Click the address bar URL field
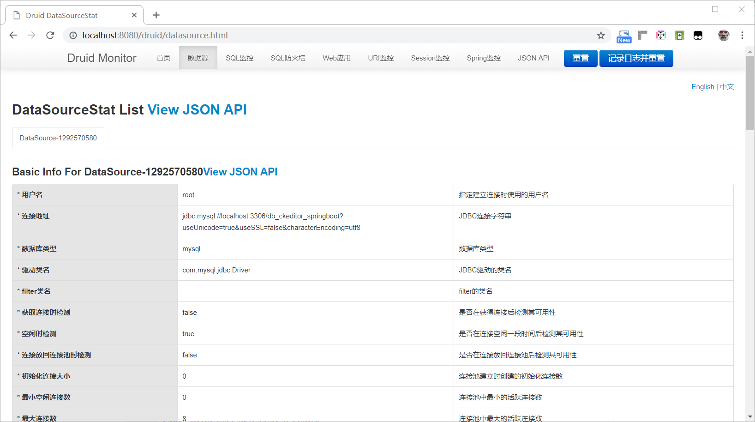Screen dimensions: 755x422 pos(323,36)
